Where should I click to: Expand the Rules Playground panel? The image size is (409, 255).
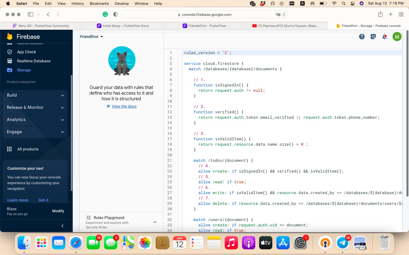(x=155, y=222)
